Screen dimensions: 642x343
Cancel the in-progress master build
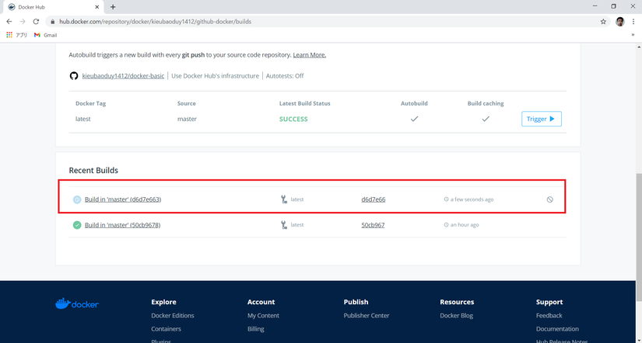[549, 199]
